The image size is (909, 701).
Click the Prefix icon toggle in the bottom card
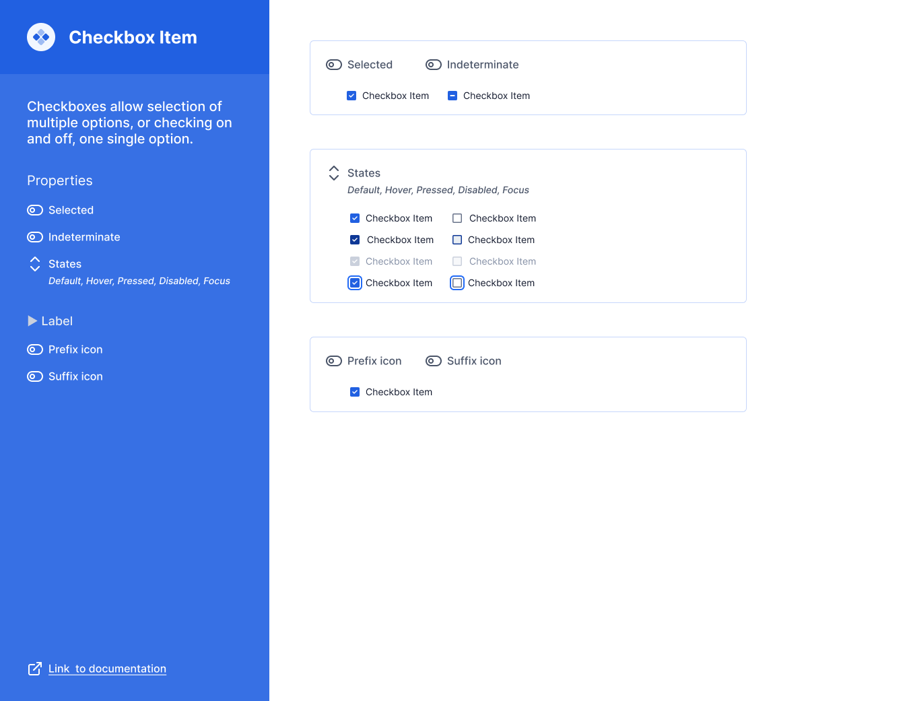point(334,361)
